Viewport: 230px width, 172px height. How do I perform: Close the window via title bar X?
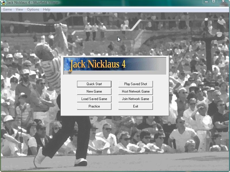pyautogui.click(x=223, y=2)
